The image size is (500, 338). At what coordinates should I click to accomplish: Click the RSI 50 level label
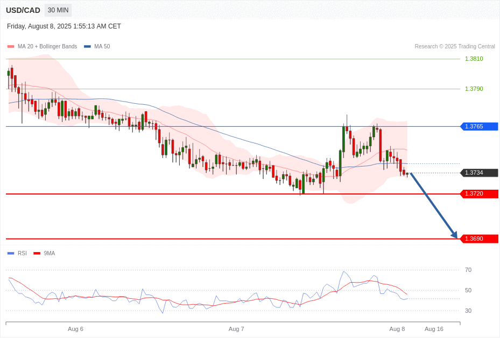coord(468,290)
